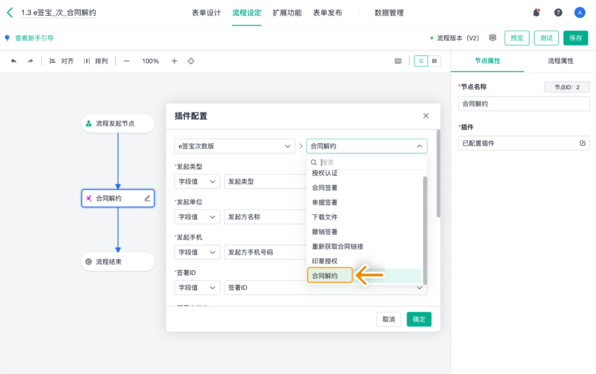The image size is (596, 374).
Task: Expand the e签宝次数版 plugin dropdown
Action: [235, 146]
